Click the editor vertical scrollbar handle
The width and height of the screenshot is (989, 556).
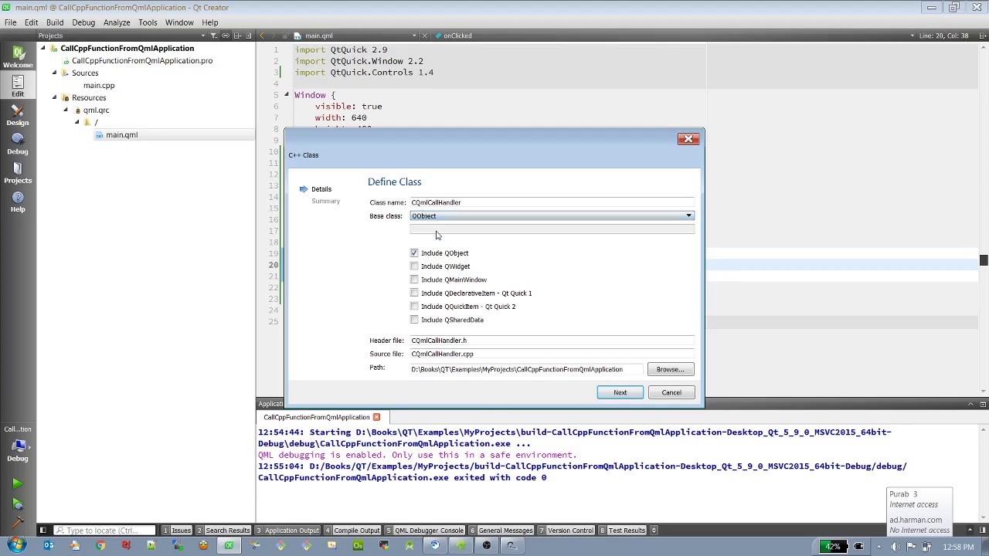tap(984, 260)
